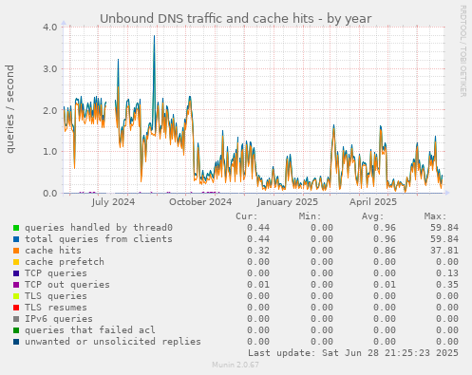Click the '4.0' y-axis value

[50, 28]
